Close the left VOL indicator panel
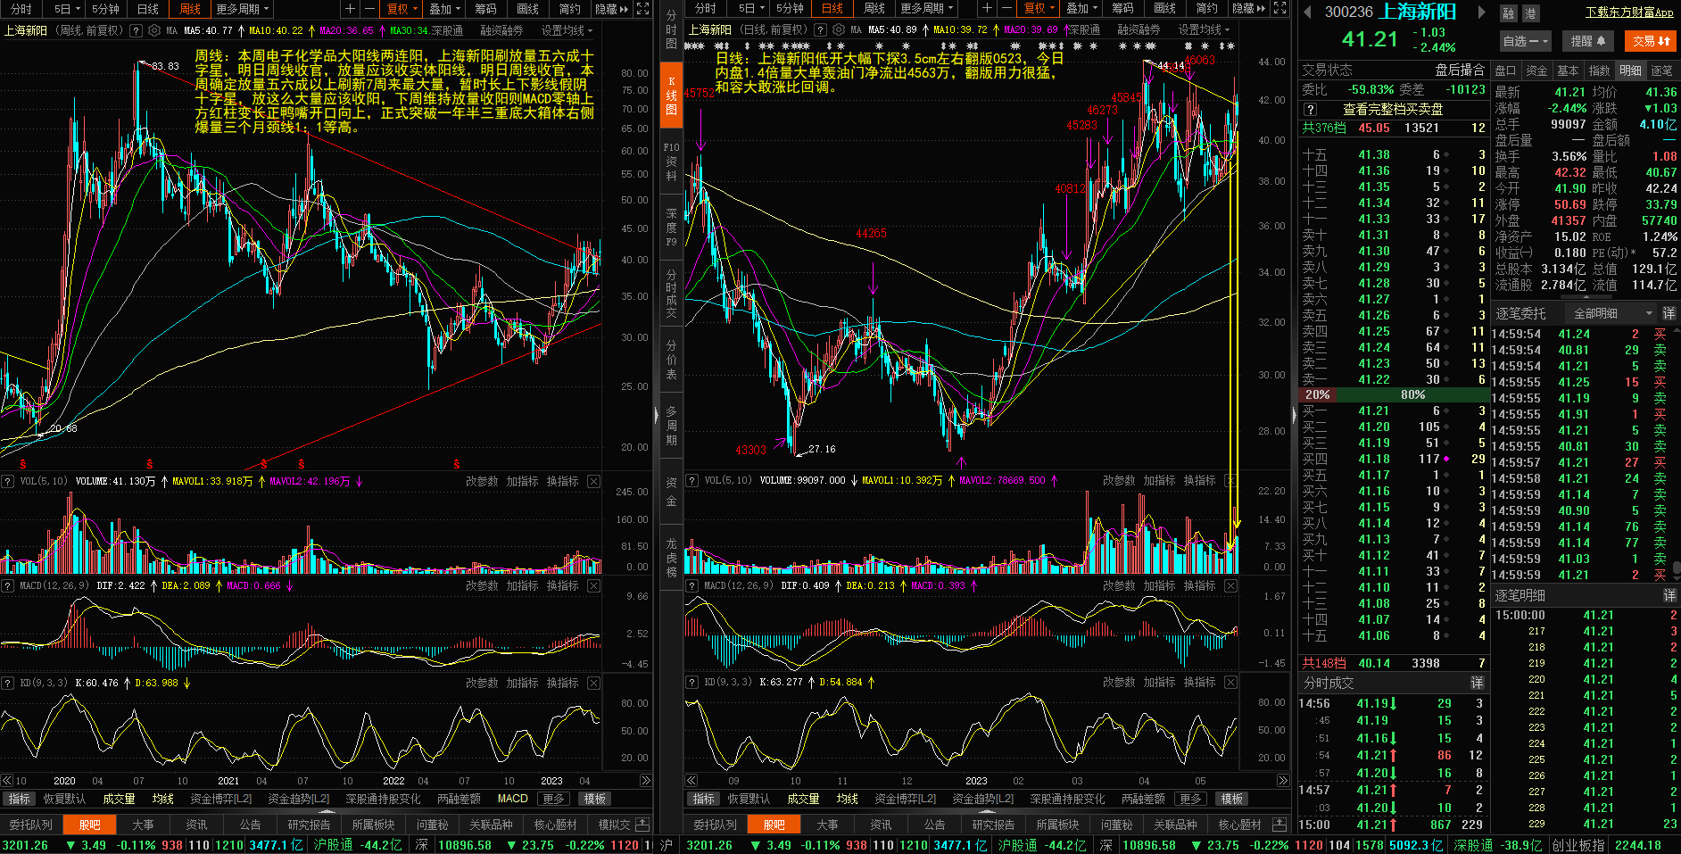1681x854 pixels. [594, 481]
